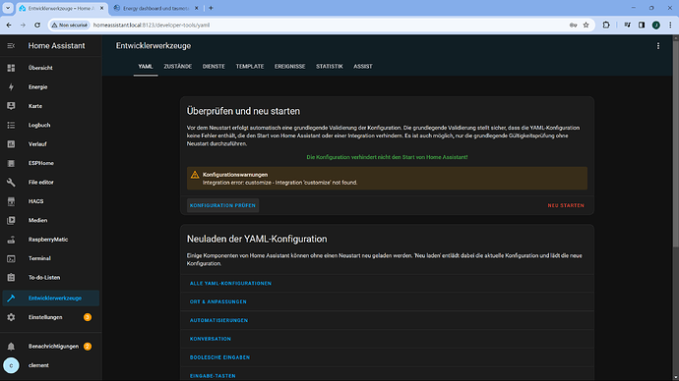Open the browser side panel icon

(642, 26)
